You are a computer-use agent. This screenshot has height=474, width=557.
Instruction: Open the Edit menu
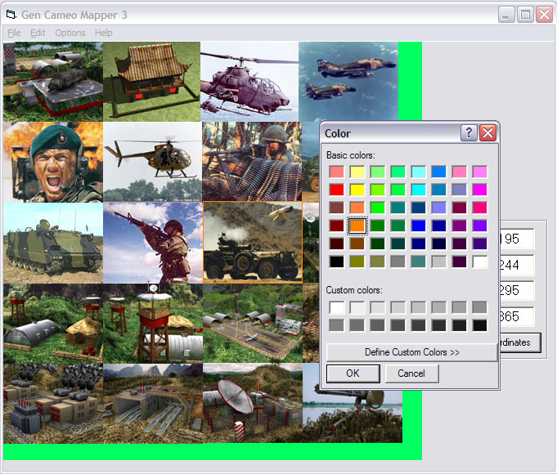click(x=38, y=33)
